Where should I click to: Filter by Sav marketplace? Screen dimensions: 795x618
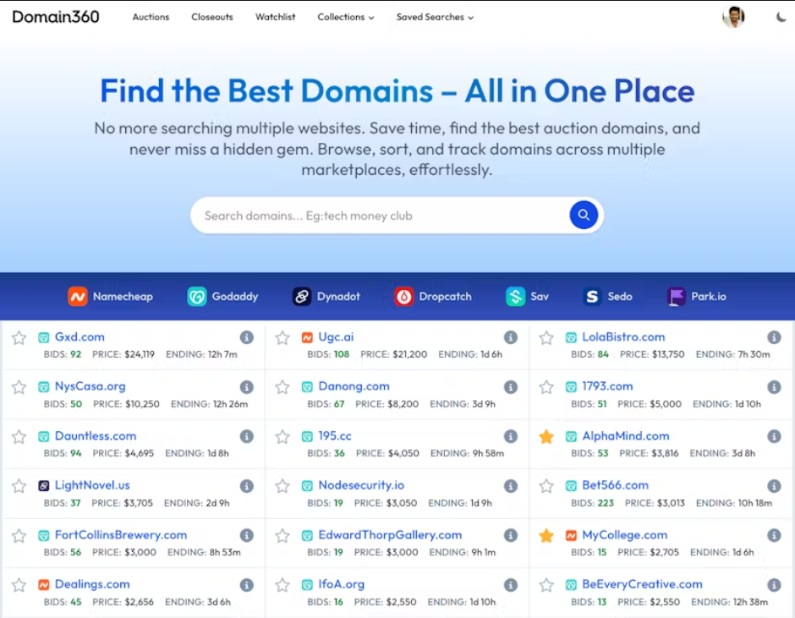[x=527, y=297]
